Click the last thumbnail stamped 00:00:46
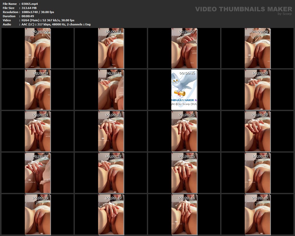Image resolution: width=295 pixels, height=236 pixels. [x=257, y=214]
